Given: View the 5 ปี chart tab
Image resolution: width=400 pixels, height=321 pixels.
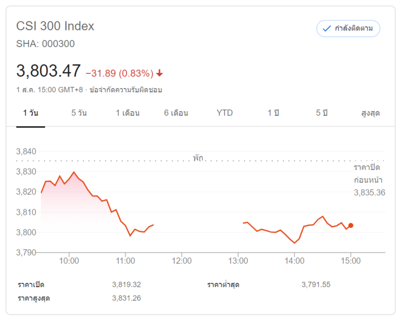Looking at the screenshot, I should (322, 113).
